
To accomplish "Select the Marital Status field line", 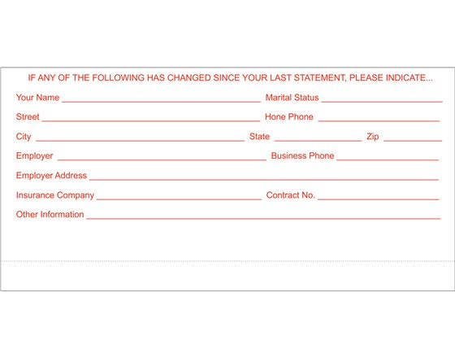I will [x=382, y=102].
